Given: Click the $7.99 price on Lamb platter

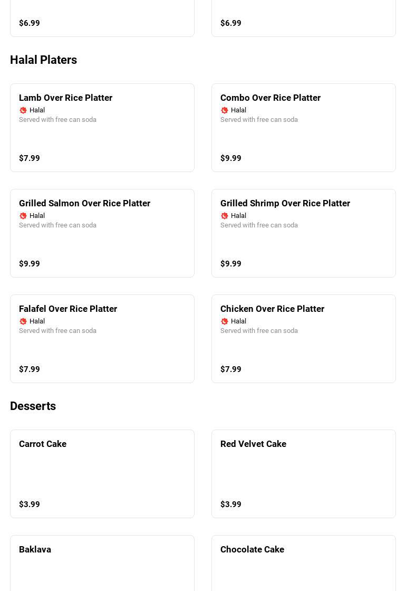Looking at the screenshot, I should 30,158.
